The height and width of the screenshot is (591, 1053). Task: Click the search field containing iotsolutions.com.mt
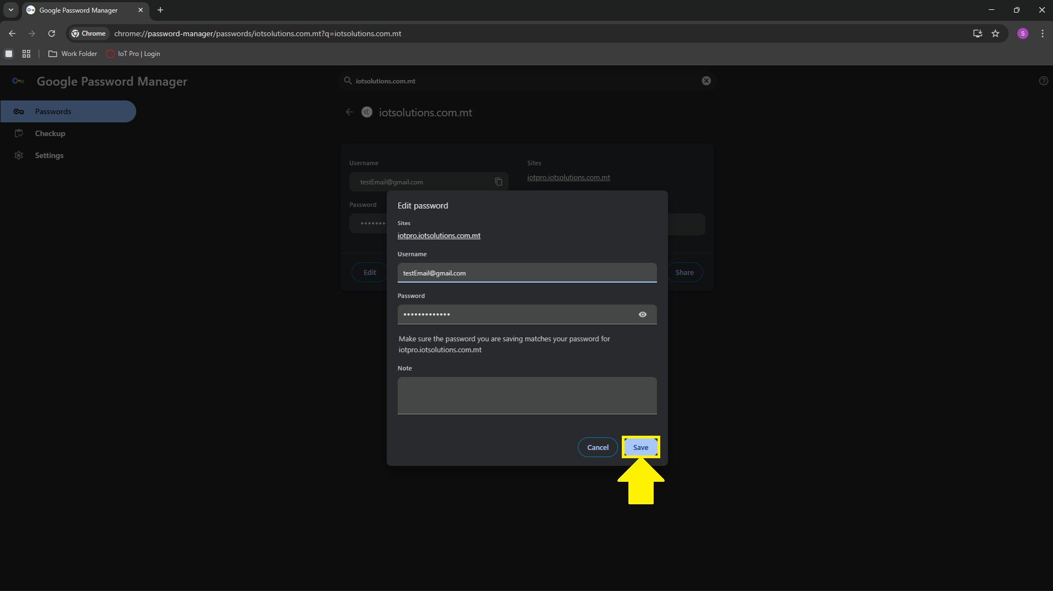(x=527, y=81)
